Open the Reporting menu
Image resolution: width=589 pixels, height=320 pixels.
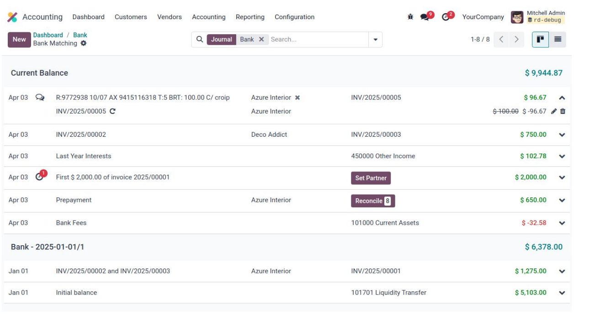pos(250,17)
